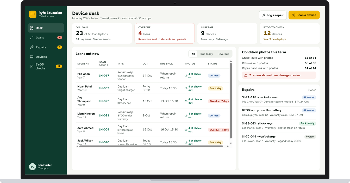Viewport: 350px width, 183px height.
Task: Click the table's horizontal scroll left arrow
Action: coord(77,146)
